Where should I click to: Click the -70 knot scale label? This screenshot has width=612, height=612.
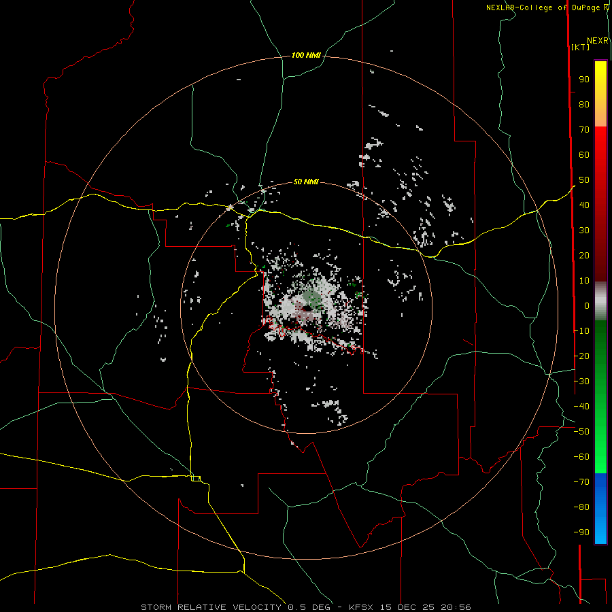581,482
